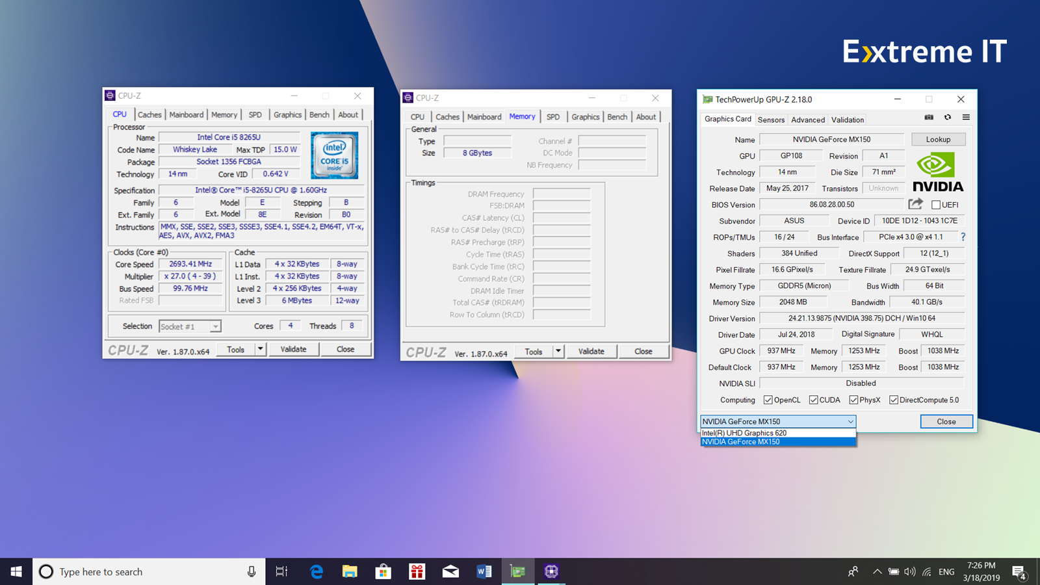Toggle the PhysX checkbox
The width and height of the screenshot is (1040, 585).
pos(853,400)
